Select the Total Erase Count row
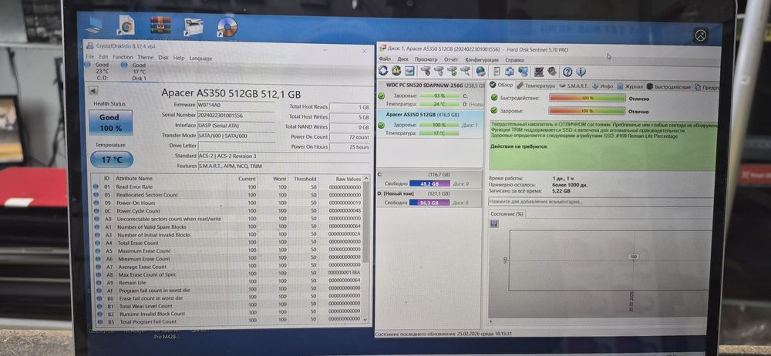Viewport: 771px width, 356px height. pos(228,243)
